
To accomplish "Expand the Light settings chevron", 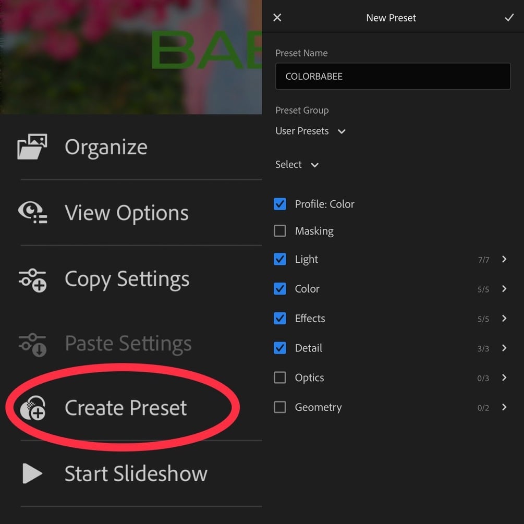I will pyautogui.click(x=504, y=259).
